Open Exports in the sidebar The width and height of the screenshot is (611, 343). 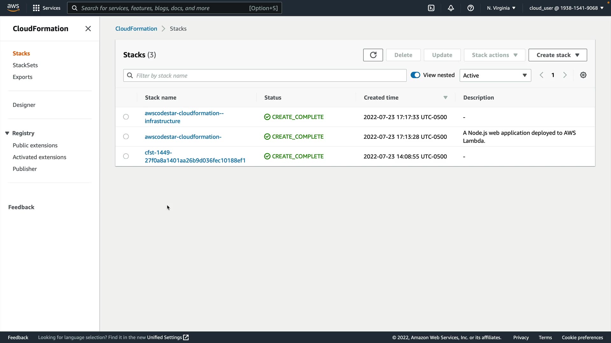pyautogui.click(x=23, y=77)
